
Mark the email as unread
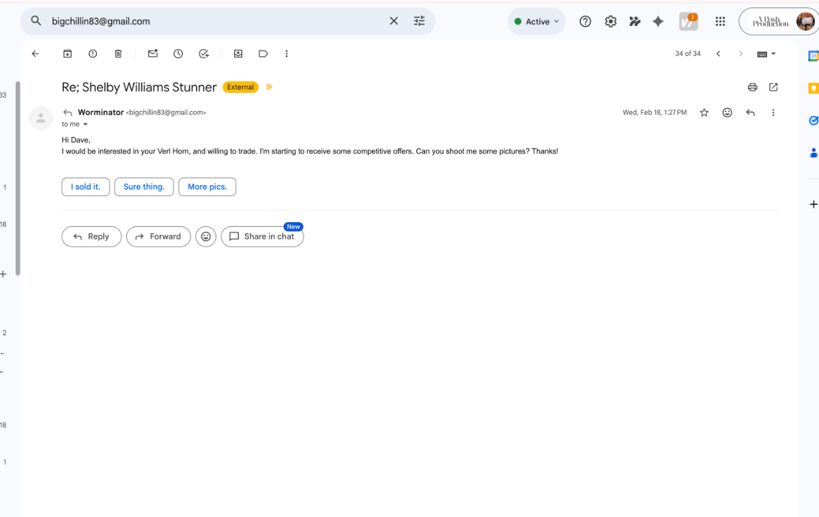click(153, 54)
